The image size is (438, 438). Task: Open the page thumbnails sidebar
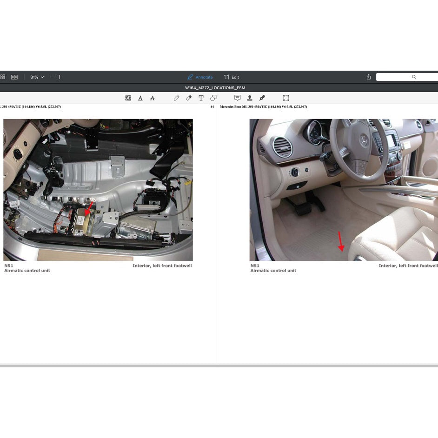(x=3, y=77)
